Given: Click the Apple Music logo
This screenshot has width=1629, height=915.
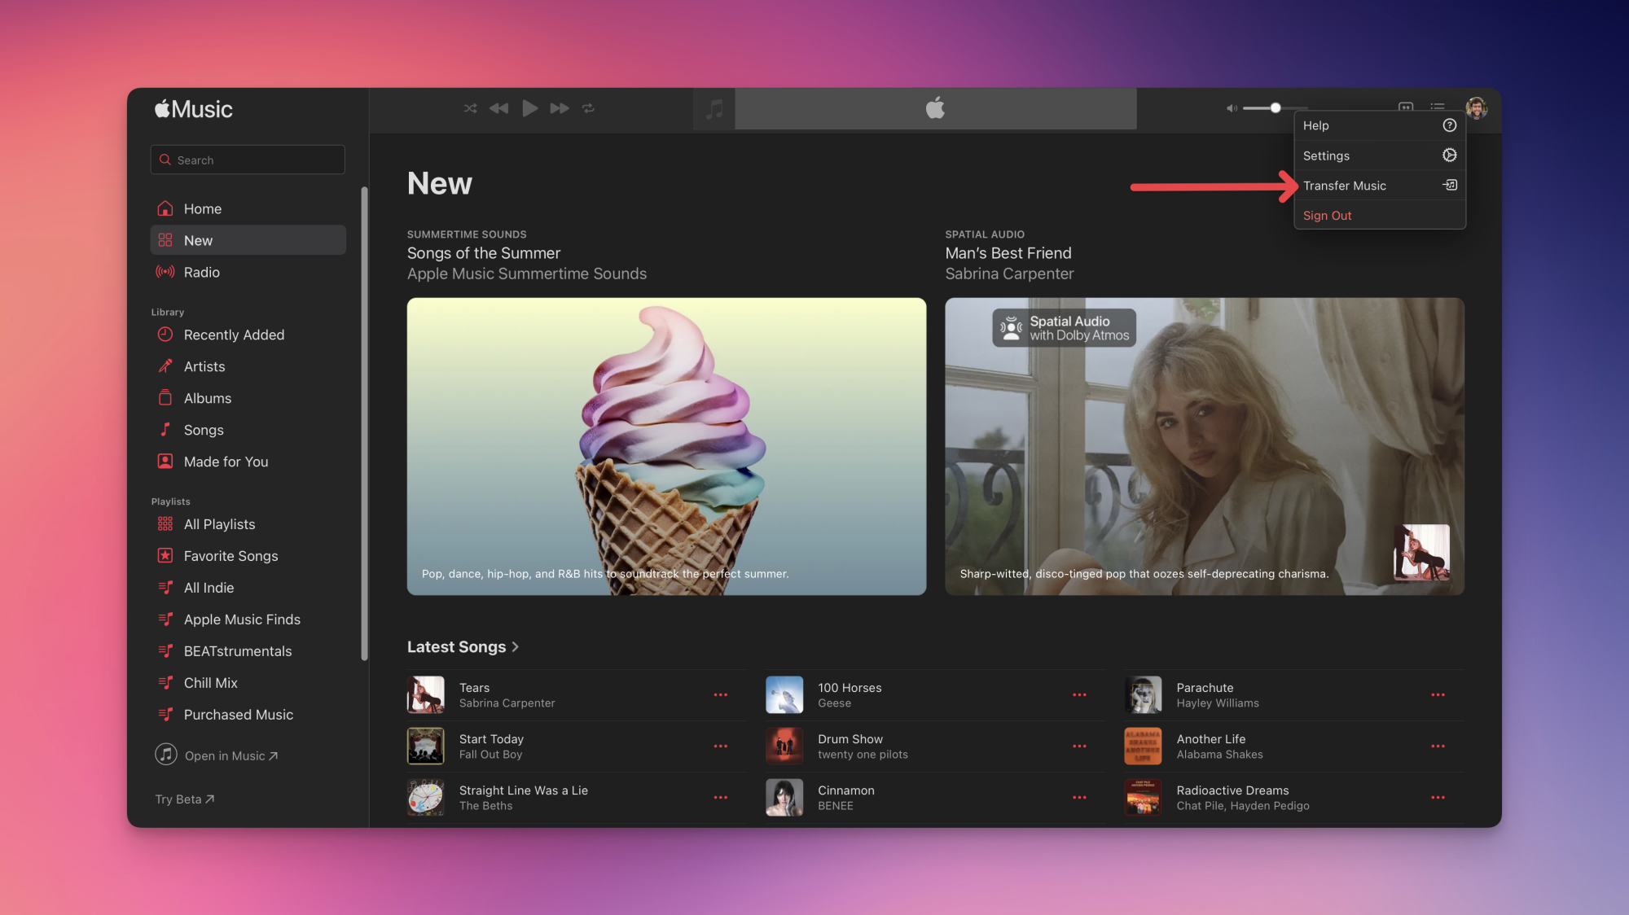Looking at the screenshot, I should (194, 109).
